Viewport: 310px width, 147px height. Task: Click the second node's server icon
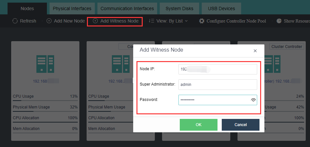121,64
